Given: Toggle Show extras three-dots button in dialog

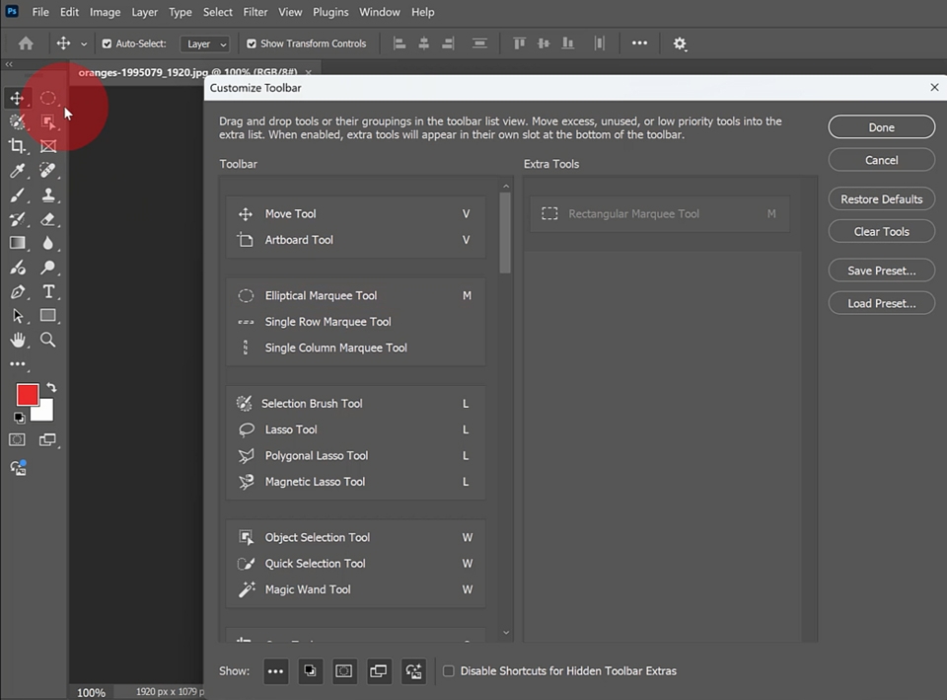Looking at the screenshot, I should [x=275, y=671].
